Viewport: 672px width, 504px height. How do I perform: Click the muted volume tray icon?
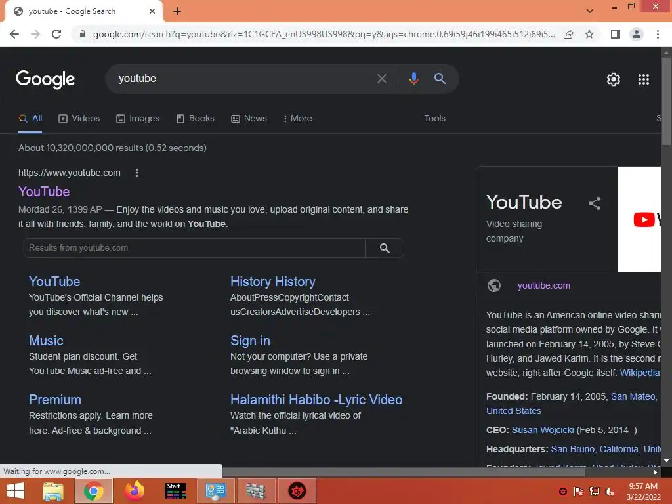pos(610,492)
